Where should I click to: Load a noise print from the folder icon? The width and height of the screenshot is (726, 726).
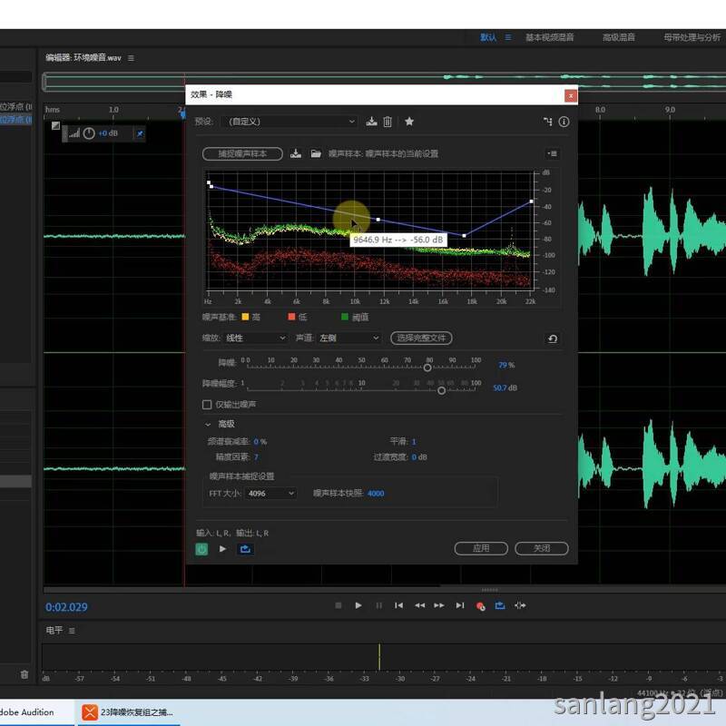[316, 153]
